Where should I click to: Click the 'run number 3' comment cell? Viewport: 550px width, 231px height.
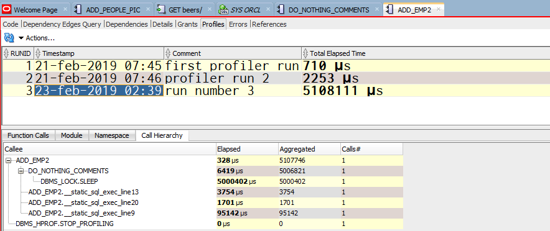pos(233,91)
